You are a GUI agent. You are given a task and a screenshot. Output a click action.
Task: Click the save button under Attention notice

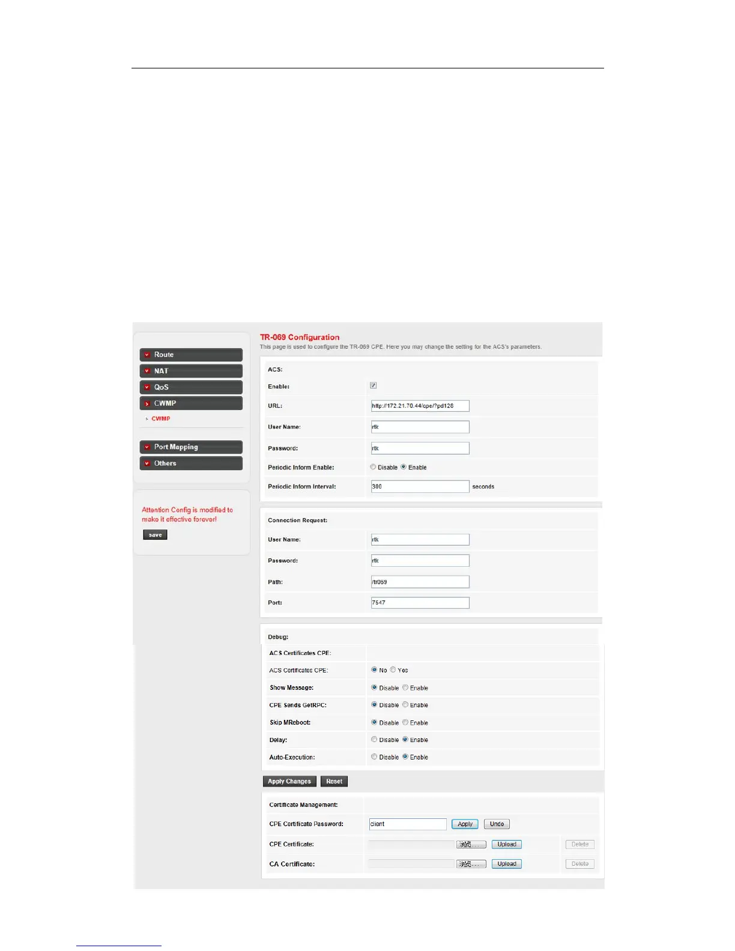pyautogui.click(x=155, y=535)
